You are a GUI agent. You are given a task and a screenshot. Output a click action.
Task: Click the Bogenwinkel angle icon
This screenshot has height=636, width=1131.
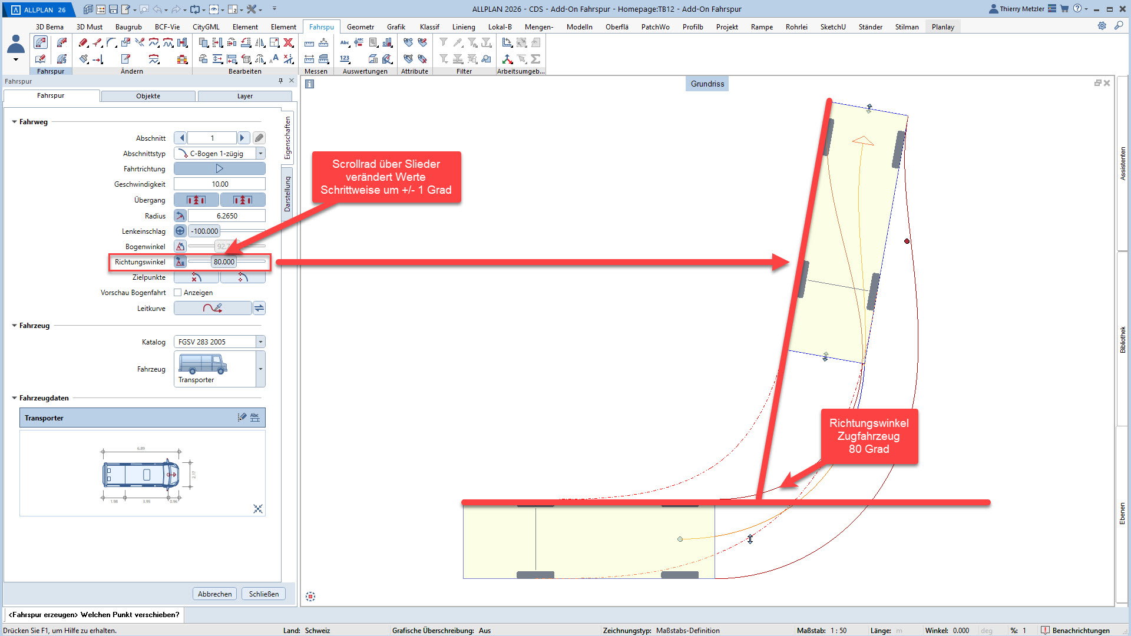click(180, 246)
